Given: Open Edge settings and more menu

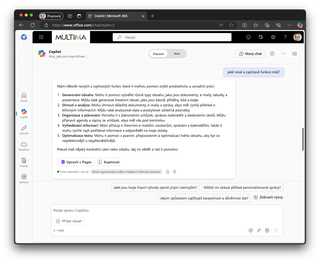Looking at the screenshot, I should coord(289,25).
